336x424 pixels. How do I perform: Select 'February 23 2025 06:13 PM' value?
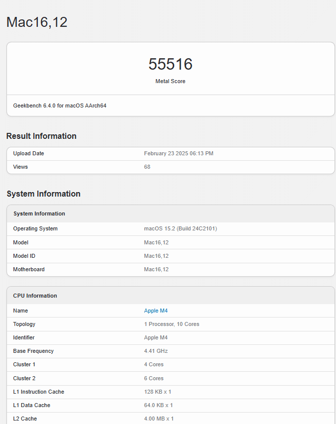179,153
